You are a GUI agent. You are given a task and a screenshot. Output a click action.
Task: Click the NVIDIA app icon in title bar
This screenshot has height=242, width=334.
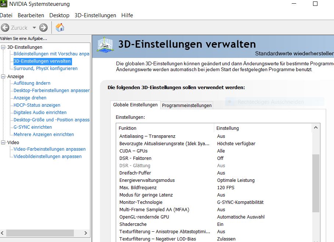coord(3,4)
